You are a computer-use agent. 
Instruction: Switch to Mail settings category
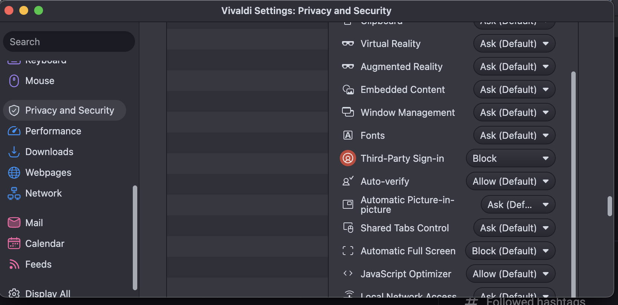coord(34,223)
